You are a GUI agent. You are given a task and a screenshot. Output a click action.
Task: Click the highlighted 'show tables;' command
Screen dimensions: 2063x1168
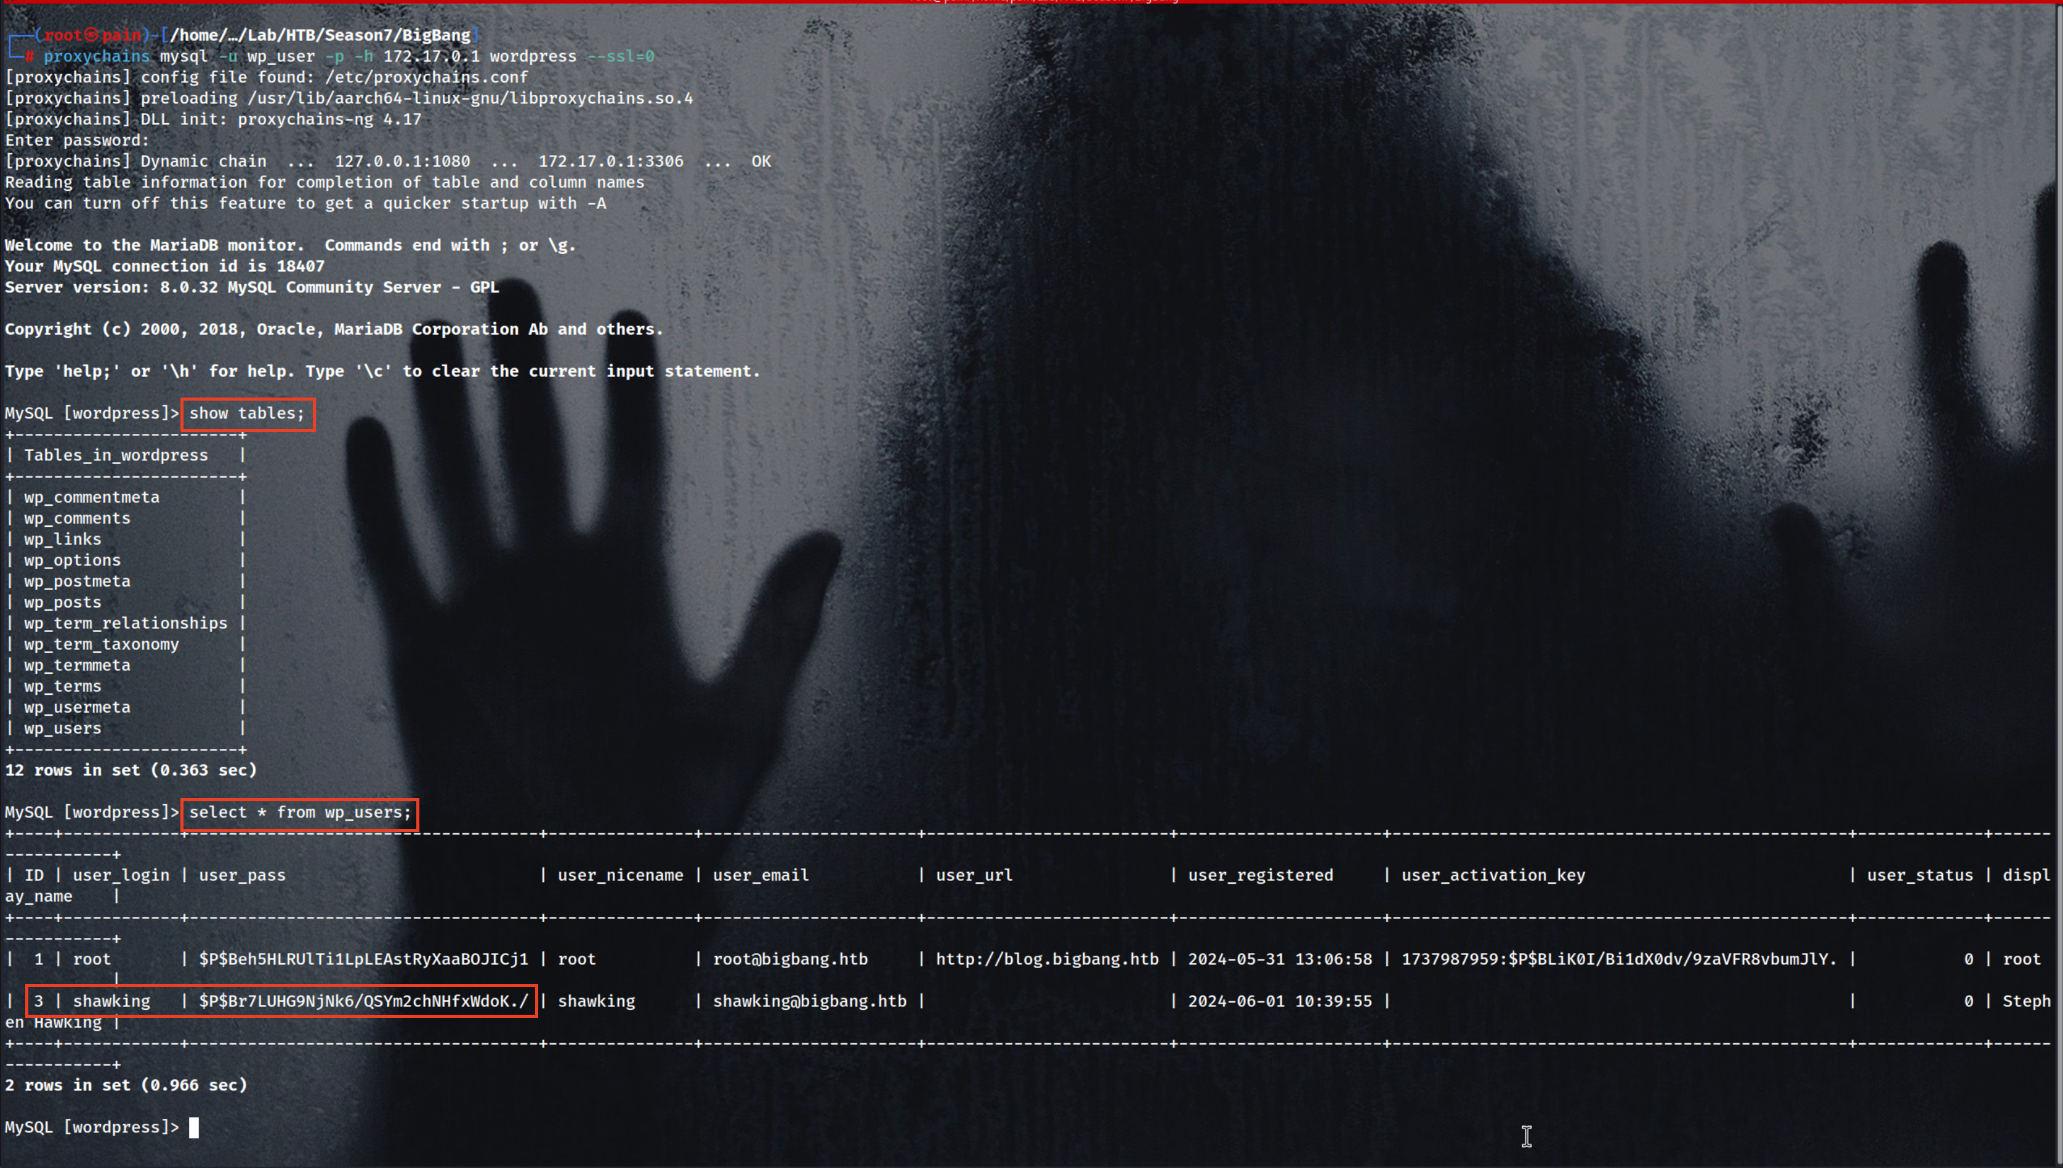coord(247,414)
